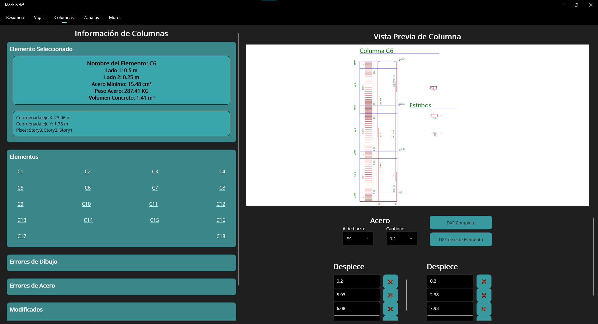The height and width of the screenshot is (324, 598).
Task: Click DXF de este Elemento button
Action: point(461,240)
